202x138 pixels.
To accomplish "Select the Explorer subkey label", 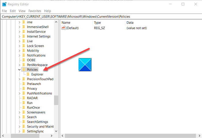I will point(37,74).
